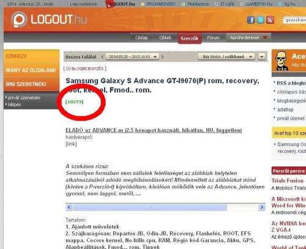Viewport: 306px width, 249px height.
Task: Switch to the Szerzők tab
Action: (190, 38)
